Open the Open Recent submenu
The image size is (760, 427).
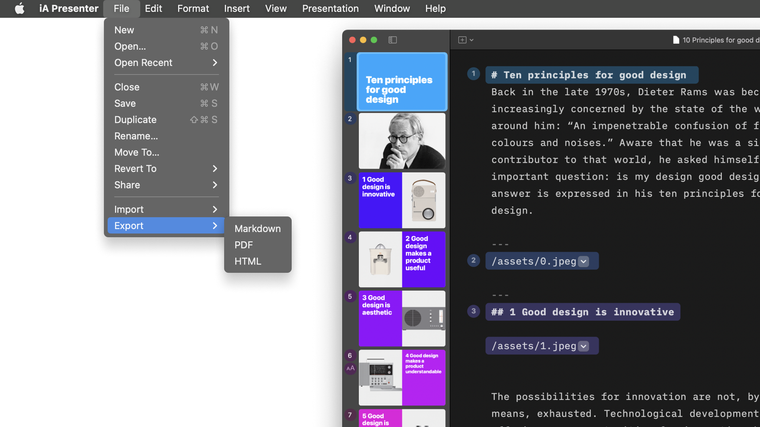click(x=166, y=63)
